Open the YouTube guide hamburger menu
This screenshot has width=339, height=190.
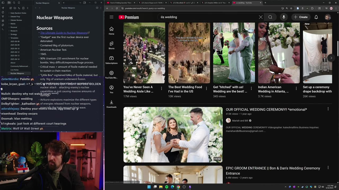tap(111, 17)
